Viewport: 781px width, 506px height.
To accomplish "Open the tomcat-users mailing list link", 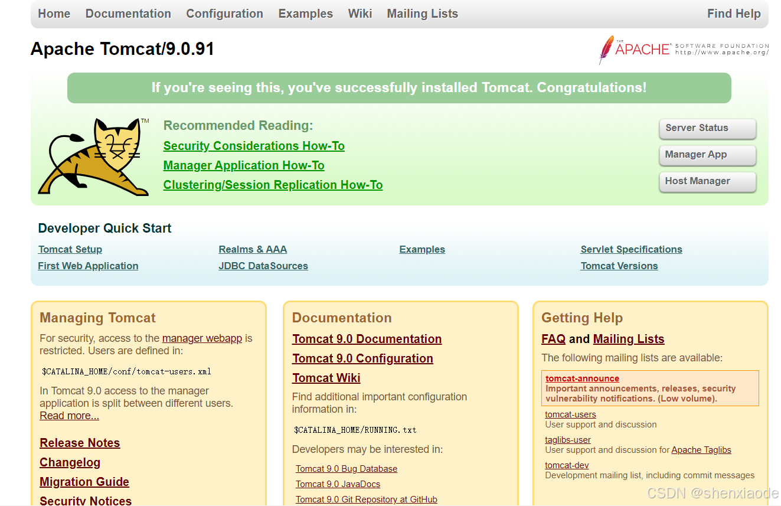I will [x=570, y=414].
